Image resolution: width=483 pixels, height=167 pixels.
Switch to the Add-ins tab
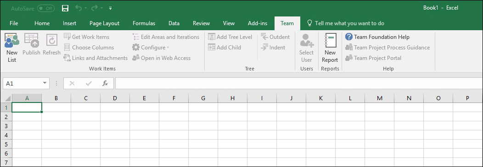[x=257, y=23]
